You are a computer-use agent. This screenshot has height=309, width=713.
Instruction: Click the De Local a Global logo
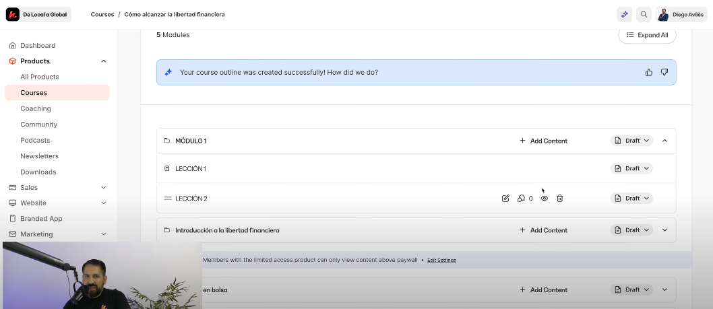pyautogui.click(x=38, y=14)
